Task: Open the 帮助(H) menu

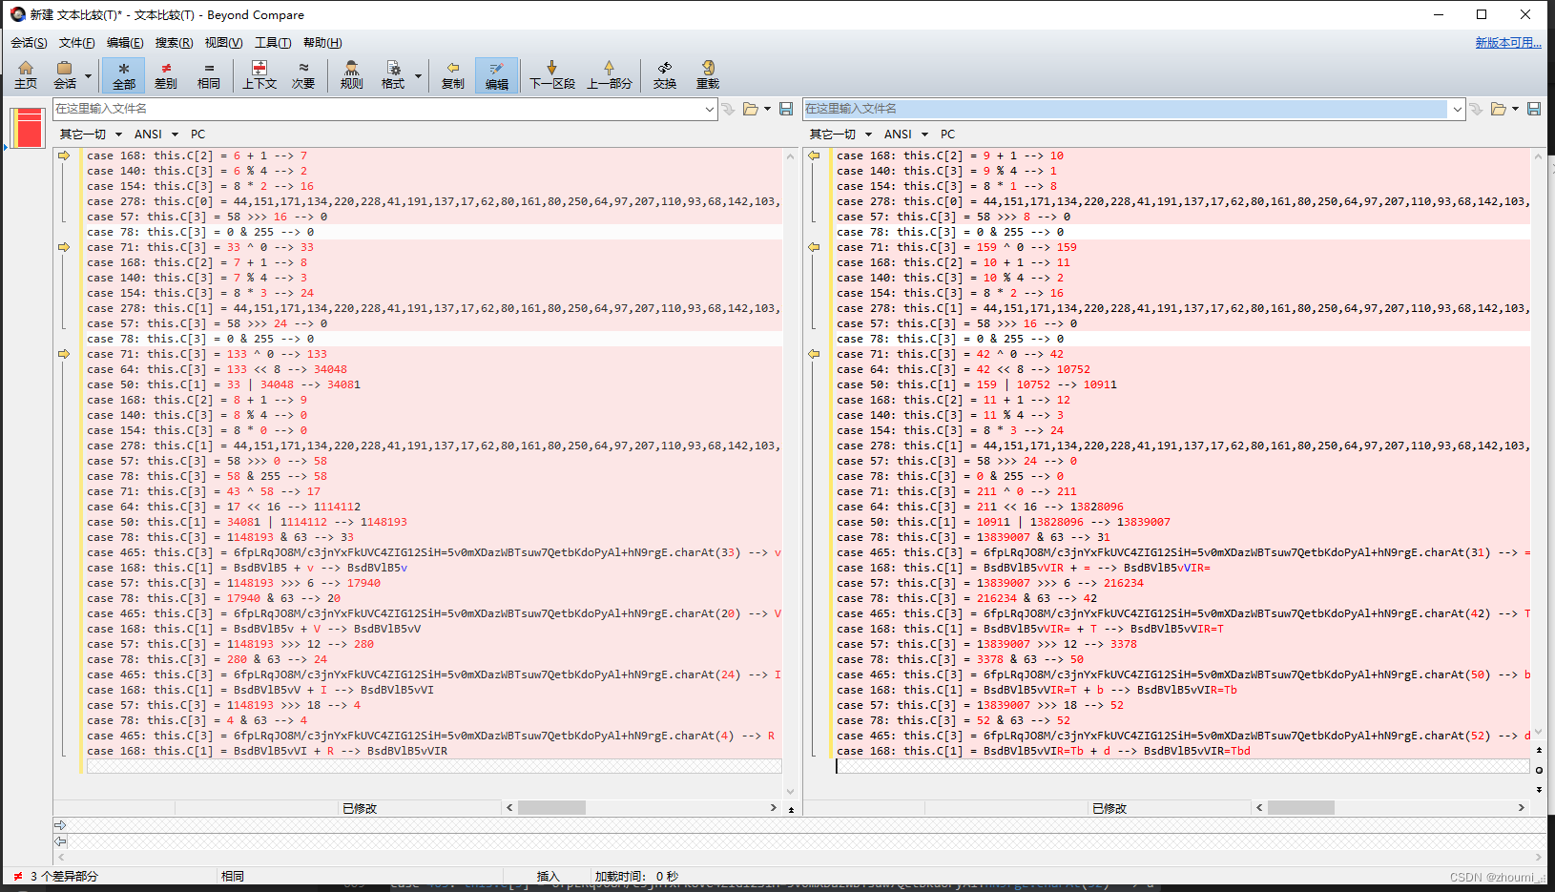Action: pos(322,43)
